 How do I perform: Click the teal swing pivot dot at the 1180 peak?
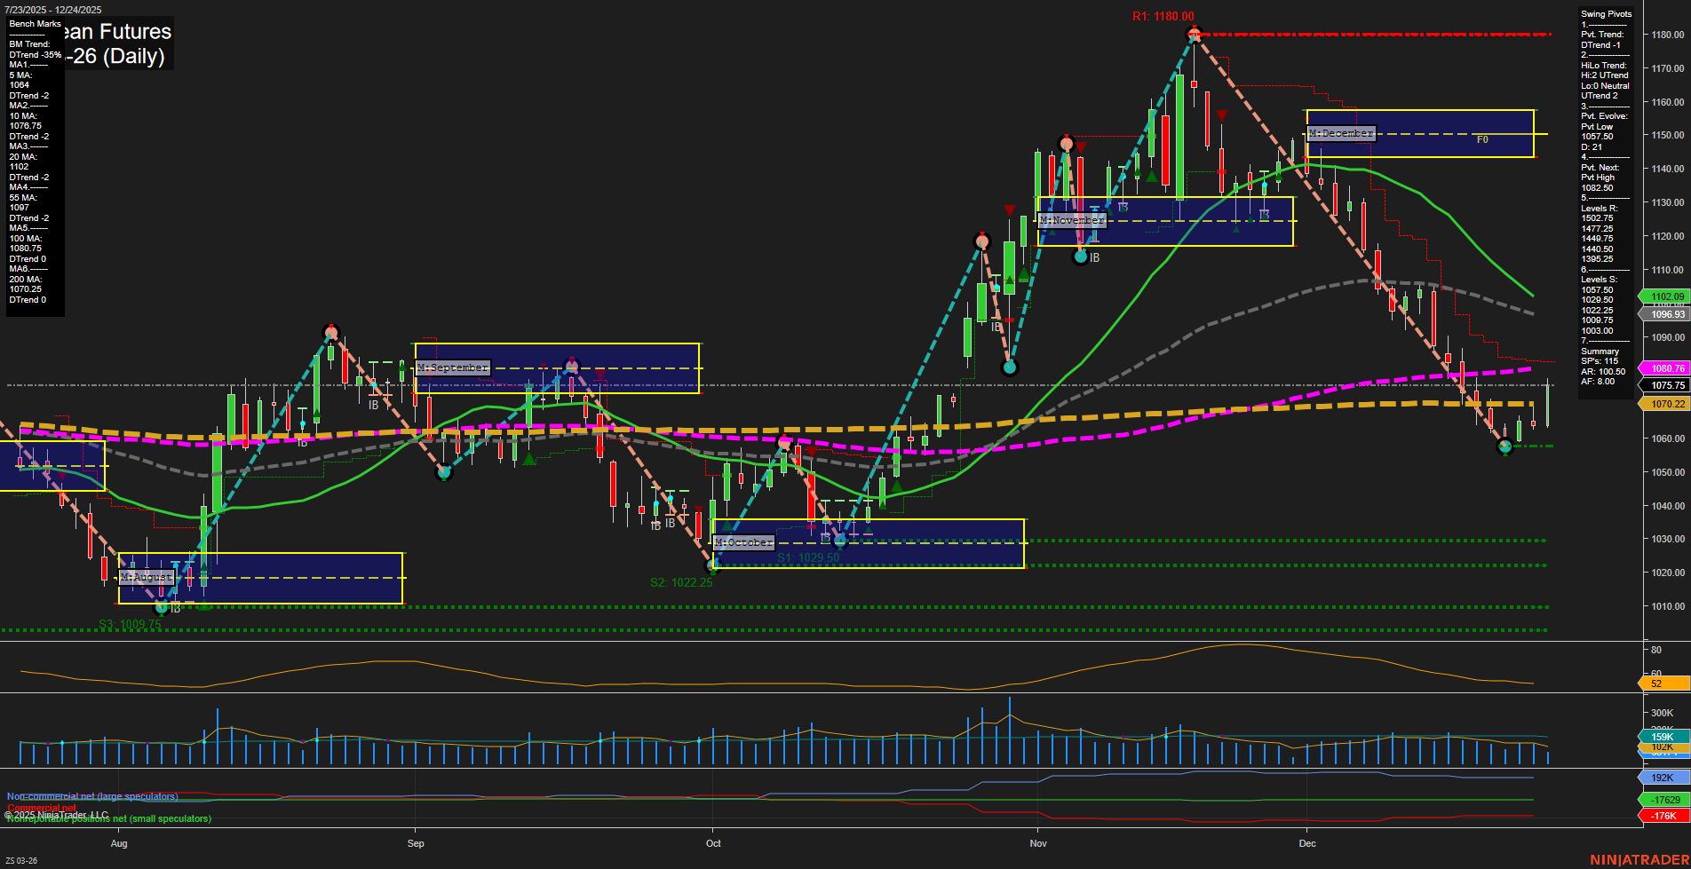coord(1194,36)
